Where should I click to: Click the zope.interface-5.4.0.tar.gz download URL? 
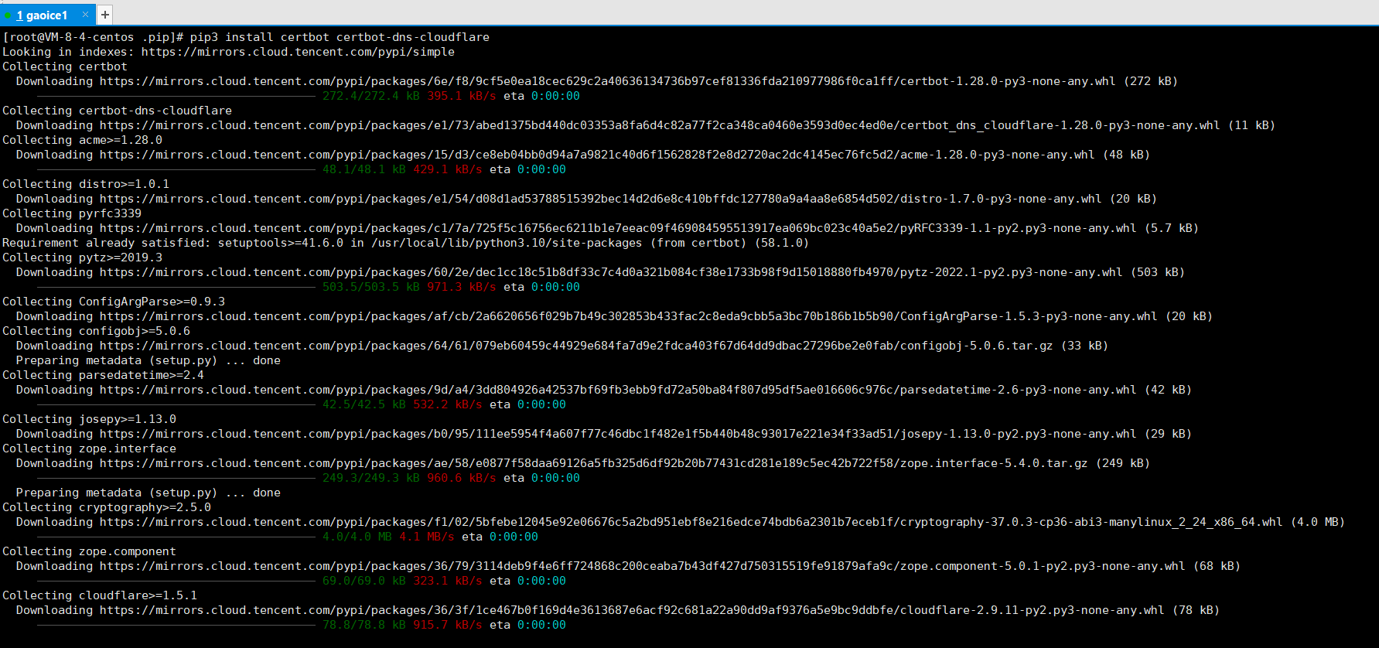pyautogui.click(x=593, y=463)
